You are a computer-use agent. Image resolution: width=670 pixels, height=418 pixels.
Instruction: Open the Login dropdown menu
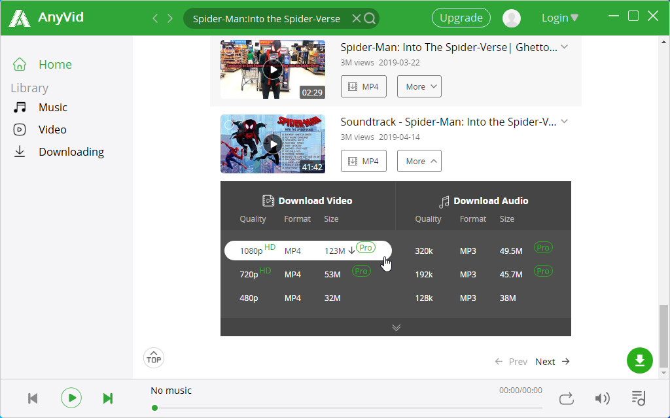560,18
